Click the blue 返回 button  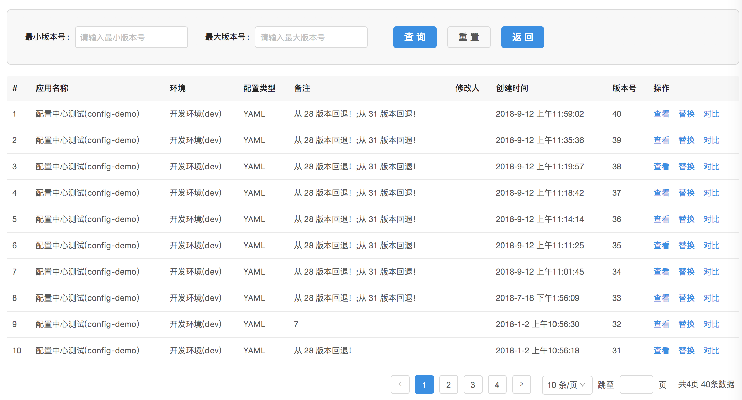[x=522, y=37]
